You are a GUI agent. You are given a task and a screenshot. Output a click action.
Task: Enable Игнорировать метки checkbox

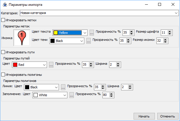point(3,20)
